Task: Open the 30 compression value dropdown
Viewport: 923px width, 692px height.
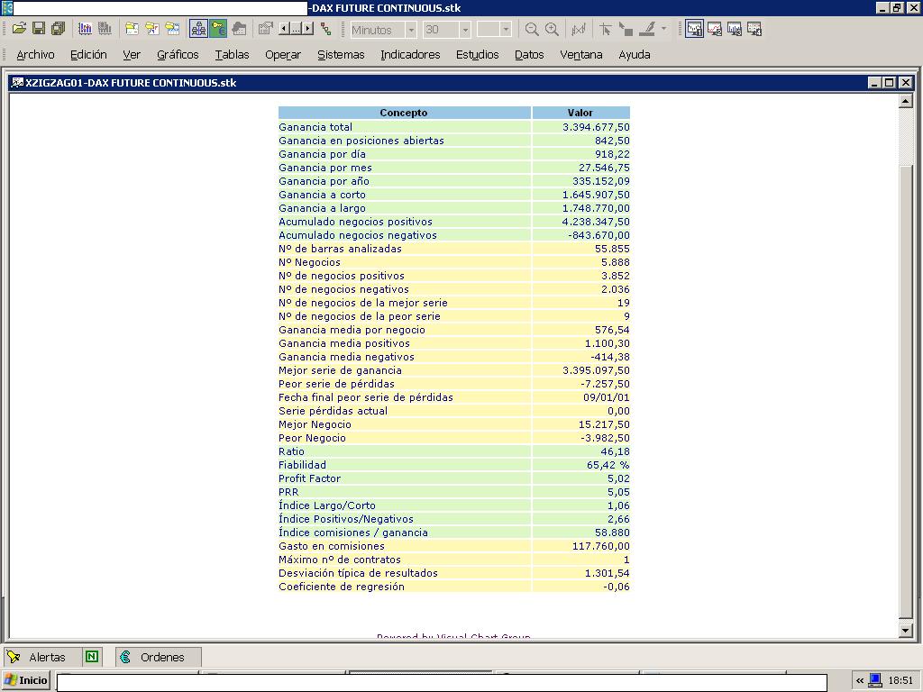Action: [x=464, y=30]
